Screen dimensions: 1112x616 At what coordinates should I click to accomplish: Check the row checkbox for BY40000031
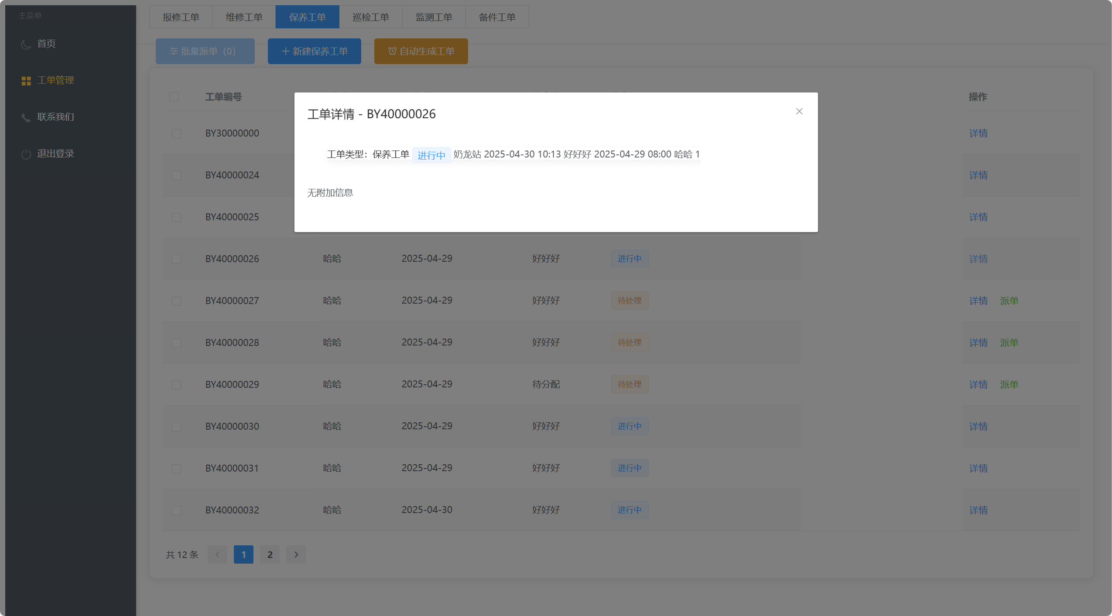(x=176, y=469)
